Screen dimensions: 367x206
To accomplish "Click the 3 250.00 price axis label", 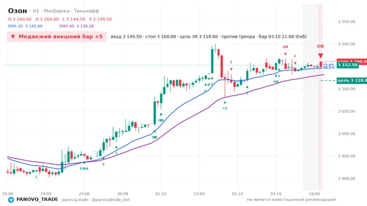I will click(346, 22).
